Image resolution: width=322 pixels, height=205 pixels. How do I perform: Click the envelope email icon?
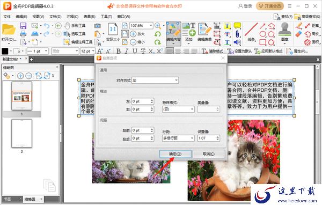(x=35, y=26)
